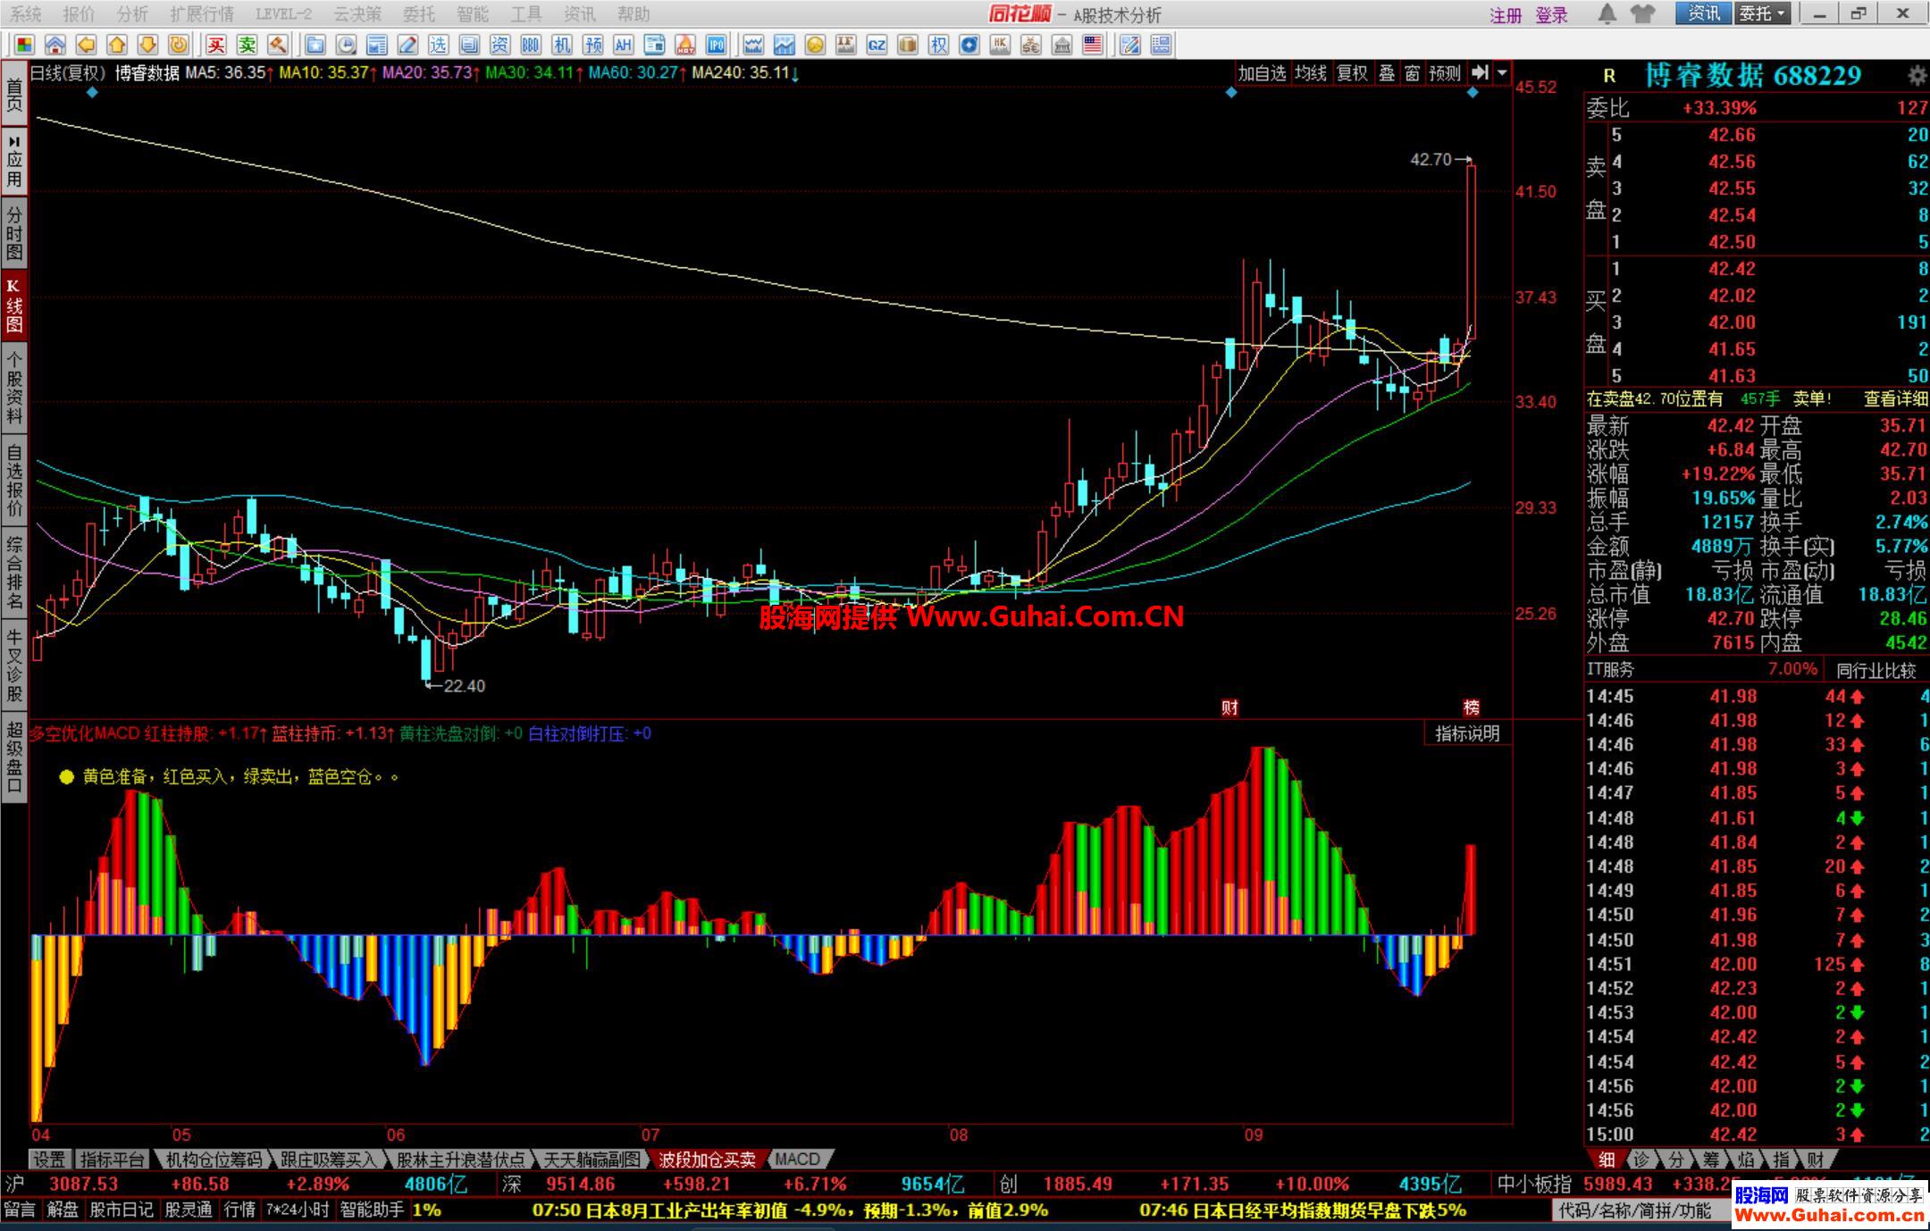Click the green 卖 (sell) toolbar icon
The image size is (1930, 1231).
coord(248,45)
